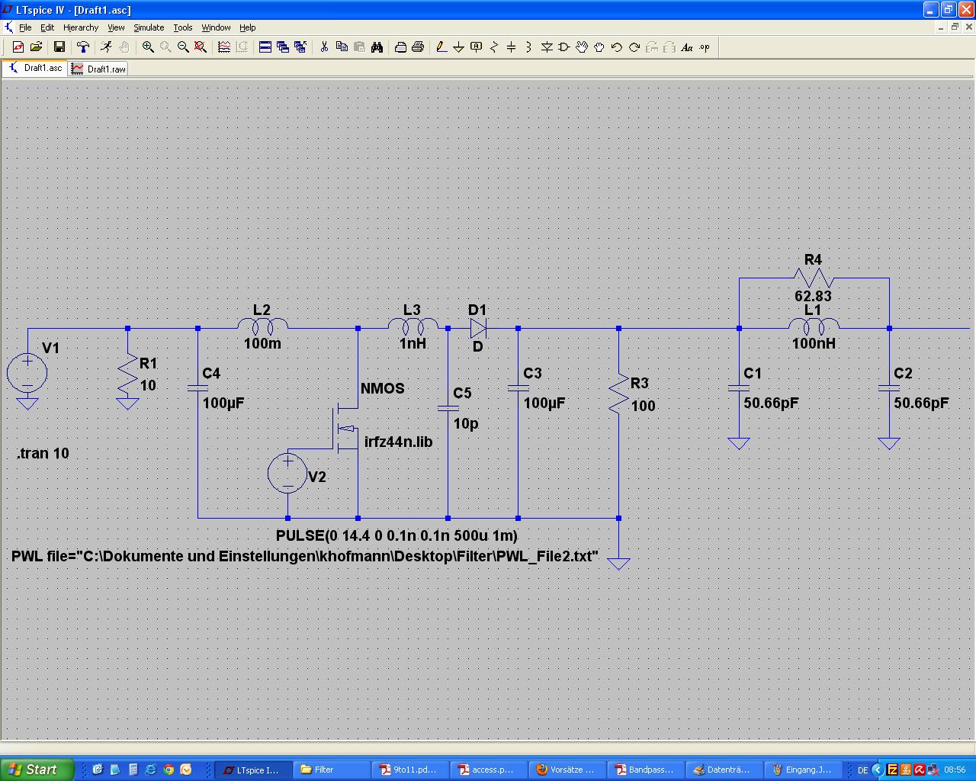
Task: Select the Diode component tool
Action: pyautogui.click(x=547, y=47)
